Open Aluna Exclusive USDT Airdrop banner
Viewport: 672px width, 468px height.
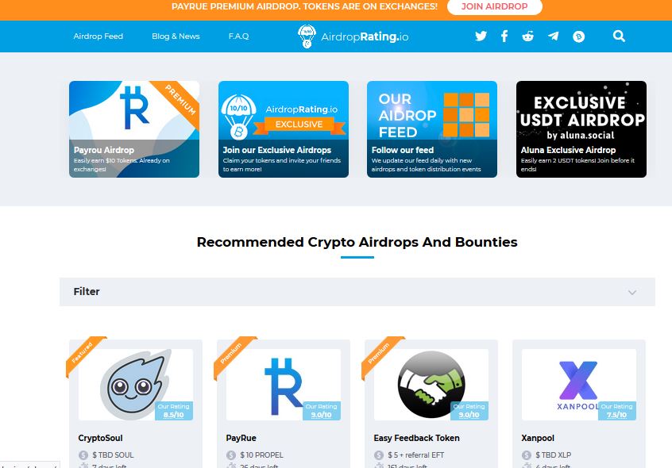pos(581,129)
